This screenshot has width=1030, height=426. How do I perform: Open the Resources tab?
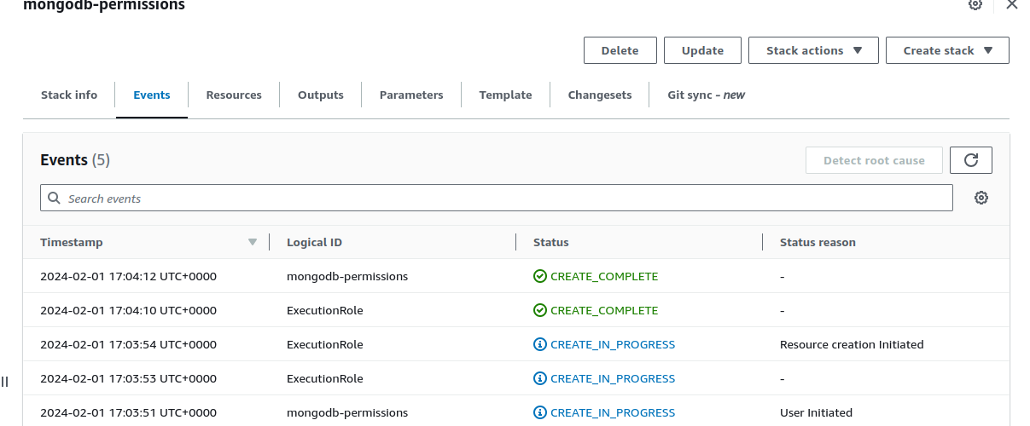[x=234, y=95]
